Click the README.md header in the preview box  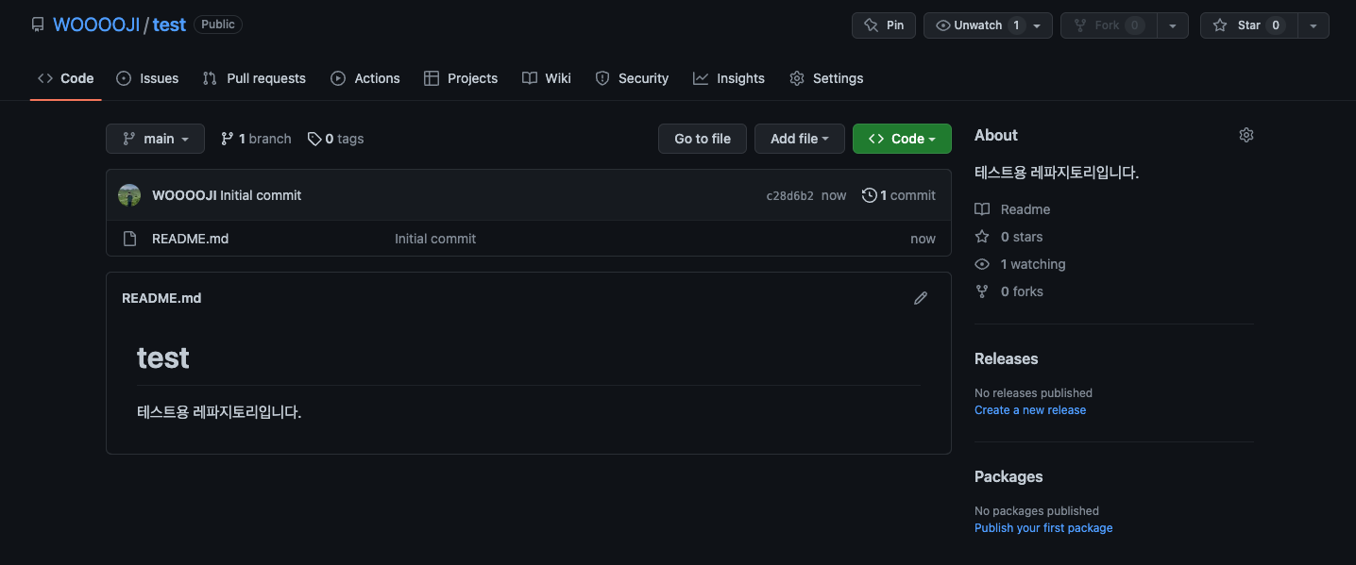point(161,298)
